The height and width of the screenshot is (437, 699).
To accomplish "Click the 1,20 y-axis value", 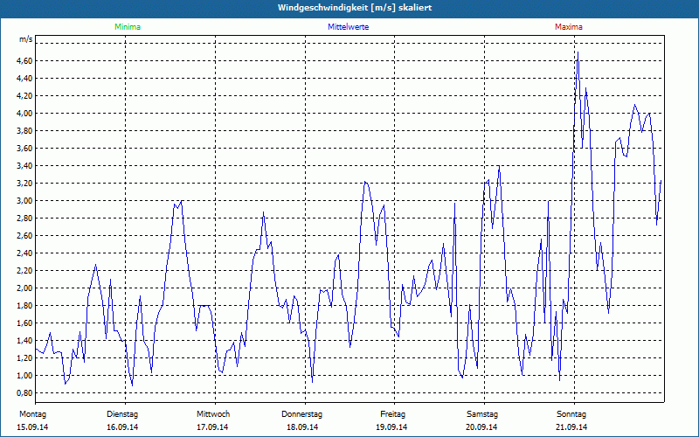I will pyautogui.click(x=25, y=358).
